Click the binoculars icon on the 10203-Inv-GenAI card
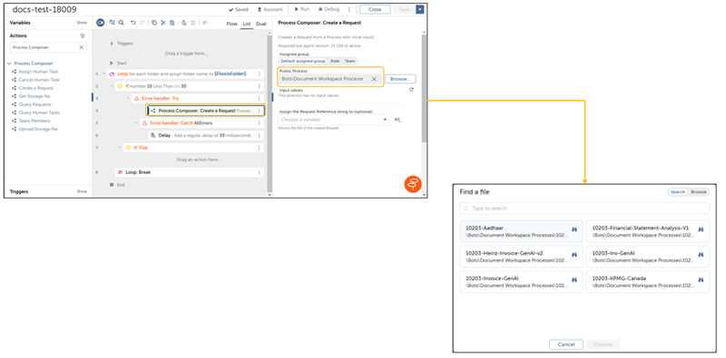This screenshot has height=358, width=726. pos(701,255)
